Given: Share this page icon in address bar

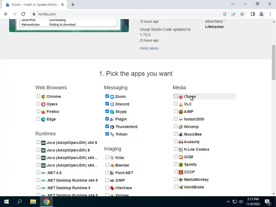Looking at the screenshot, I should (x=233, y=14).
